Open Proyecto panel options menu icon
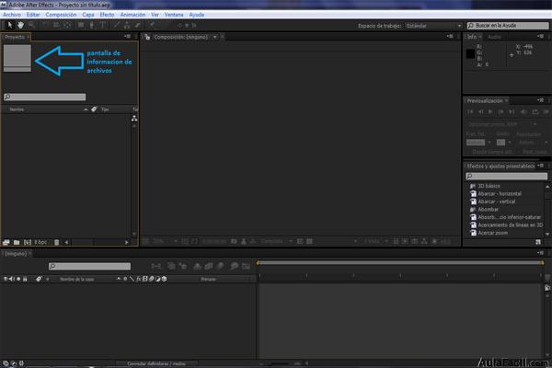552x368 pixels. pyautogui.click(x=127, y=37)
